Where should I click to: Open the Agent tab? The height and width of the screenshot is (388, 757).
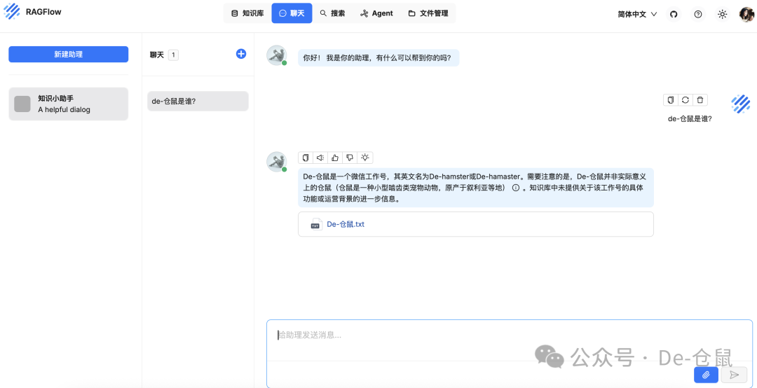[376, 13]
